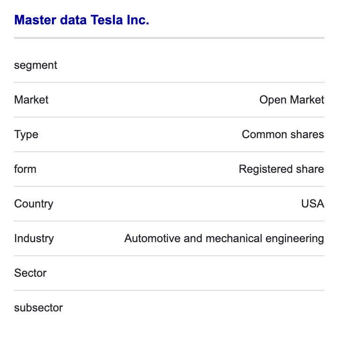Screen dimensions: 337x340
Task: Click the form row label
Action: tap(25, 169)
